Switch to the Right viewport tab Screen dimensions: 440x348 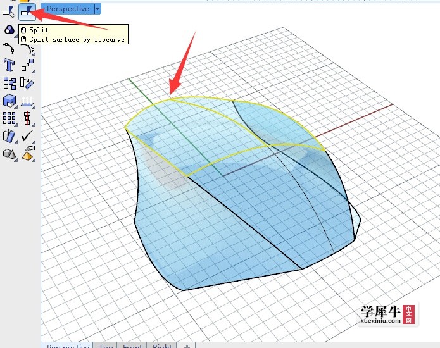point(162,345)
